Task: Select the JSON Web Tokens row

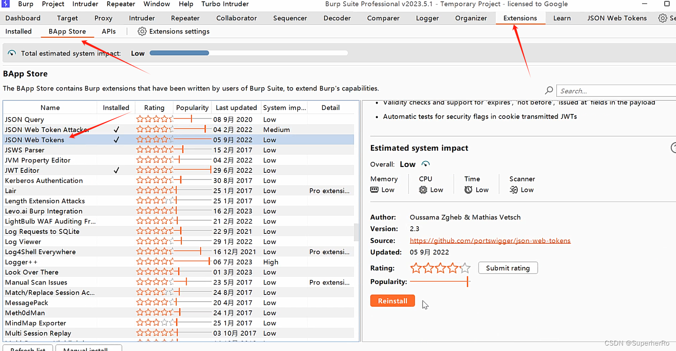Action: click(178, 140)
